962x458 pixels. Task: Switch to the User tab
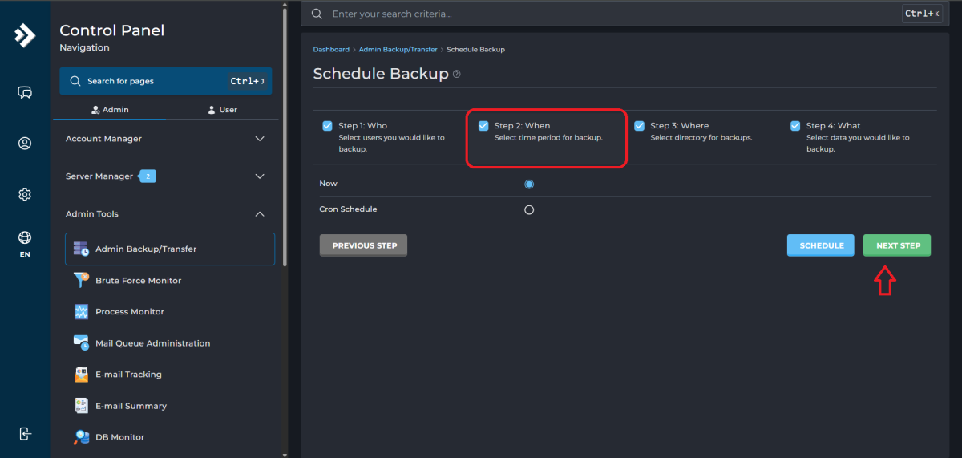(x=222, y=110)
